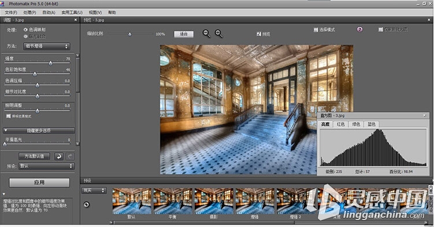Click the main HDR preview image
Image resolution: width=434 pixels, height=227 pixels.
257,110
